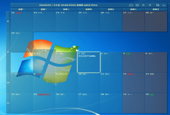Image resolution: width=170 pixels, height=115 pixels.
Task: Click the green 惊蛰 label on day 5
Action: [128, 53]
